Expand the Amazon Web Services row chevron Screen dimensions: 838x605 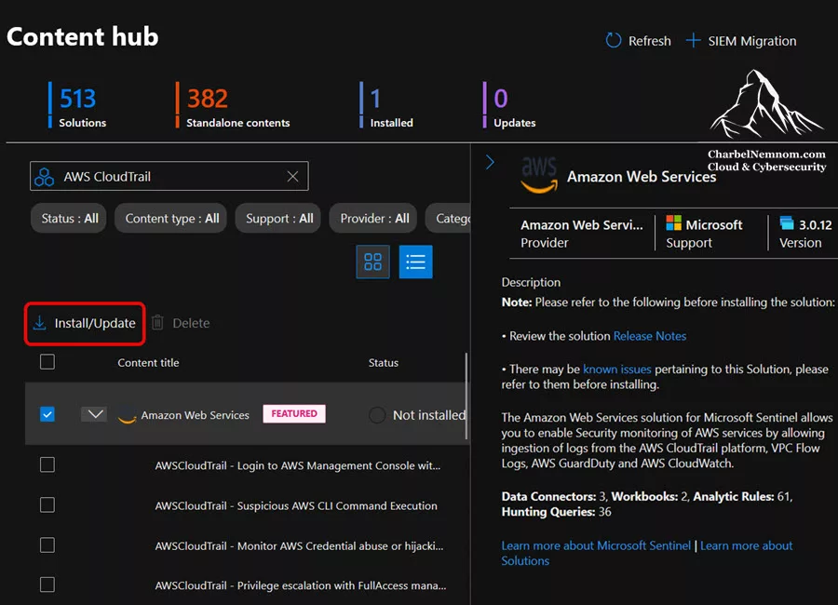click(95, 414)
